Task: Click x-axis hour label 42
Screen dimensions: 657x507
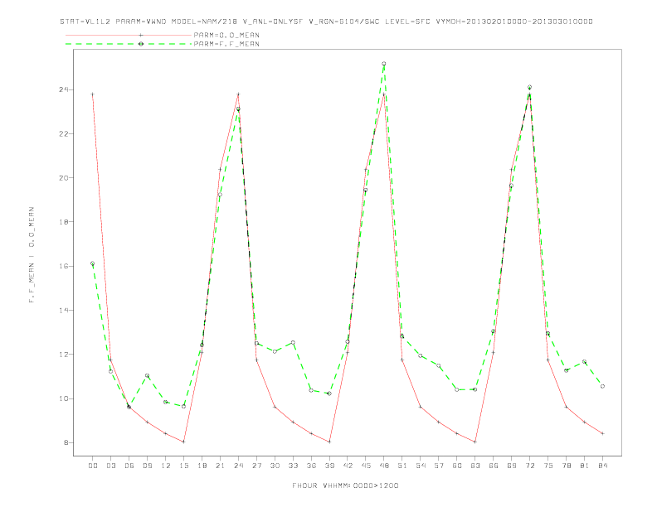Action: click(x=348, y=466)
